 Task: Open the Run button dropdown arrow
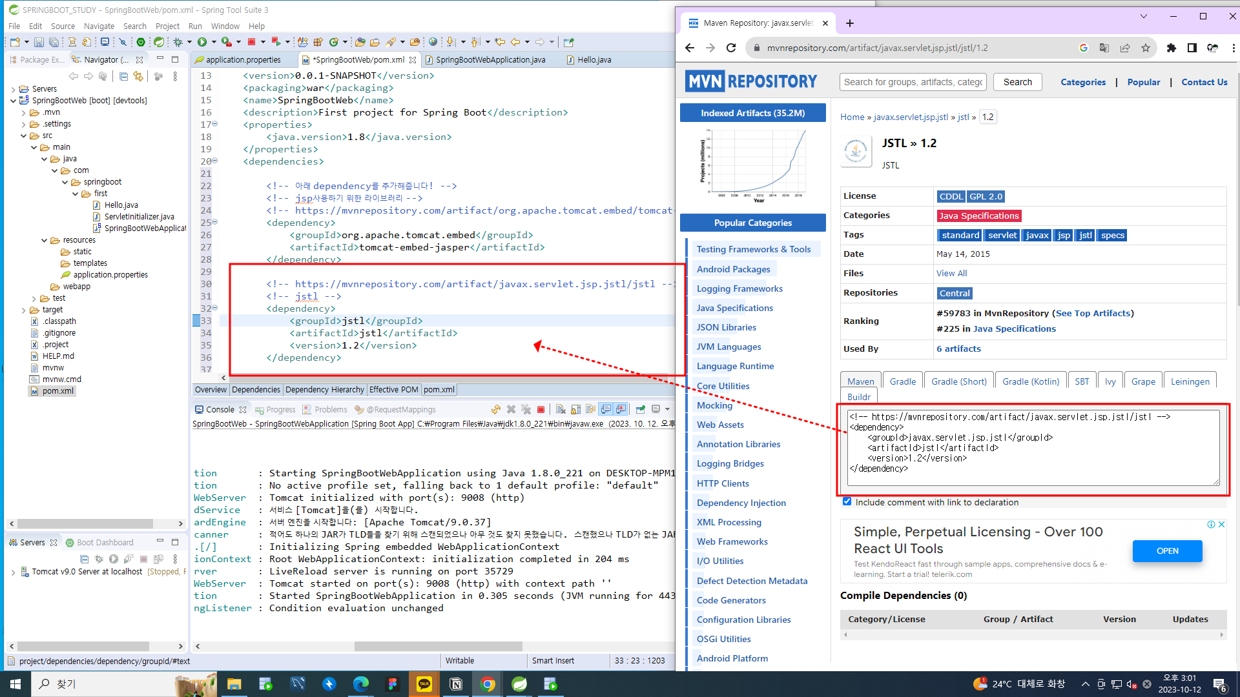(x=213, y=42)
